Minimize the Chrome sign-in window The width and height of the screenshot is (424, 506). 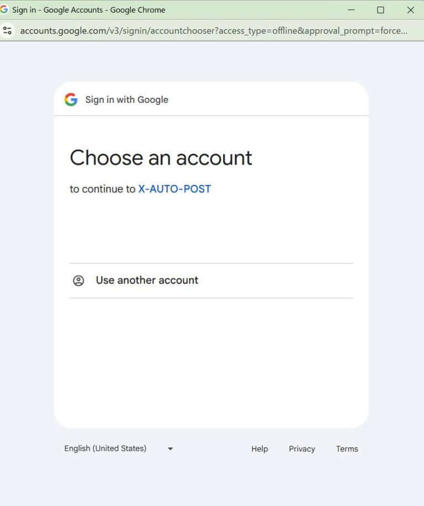[351, 9]
